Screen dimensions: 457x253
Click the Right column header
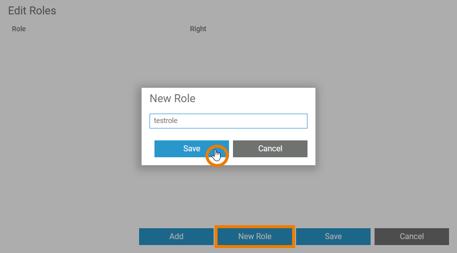click(x=198, y=29)
